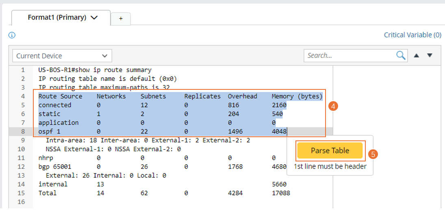Click the 'application' row label
Image resolution: width=445 pixels, height=210 pixels.
59,123
